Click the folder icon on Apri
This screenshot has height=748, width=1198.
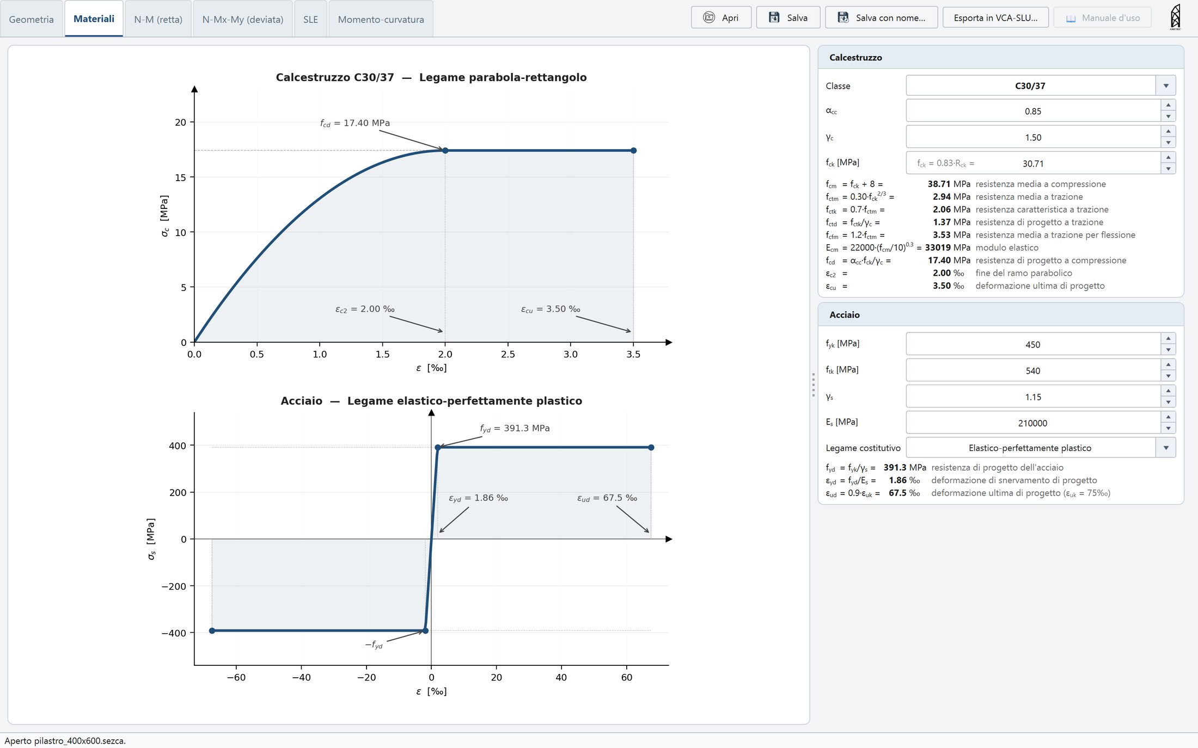[x=709, y=17]
